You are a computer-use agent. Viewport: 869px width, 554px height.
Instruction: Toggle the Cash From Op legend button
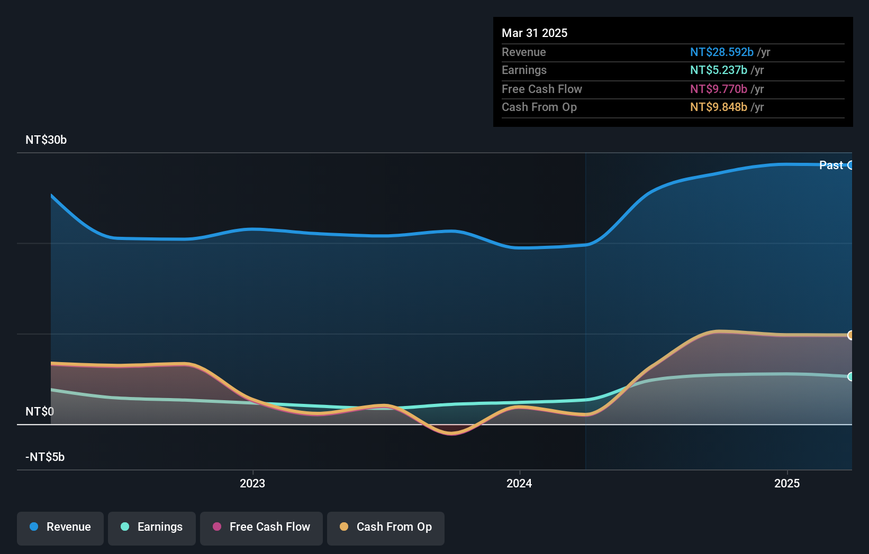click(x=386, y=528)
